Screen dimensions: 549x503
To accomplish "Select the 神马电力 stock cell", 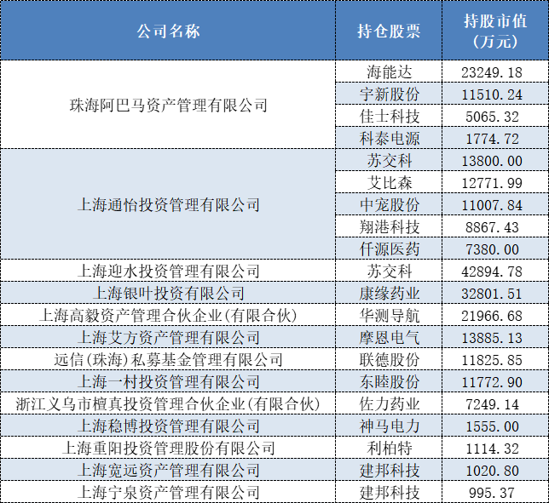I will coord(389,426).
